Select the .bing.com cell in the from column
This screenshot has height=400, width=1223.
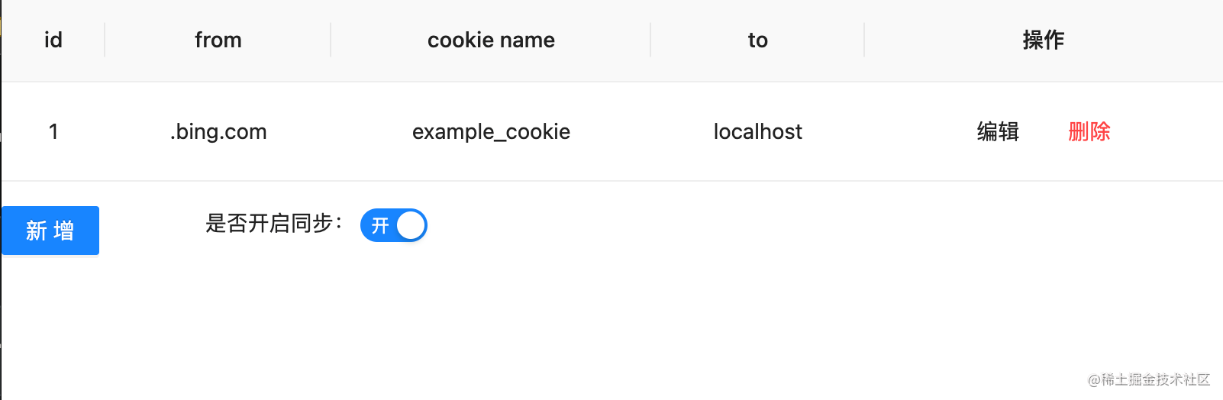[218, 131]
